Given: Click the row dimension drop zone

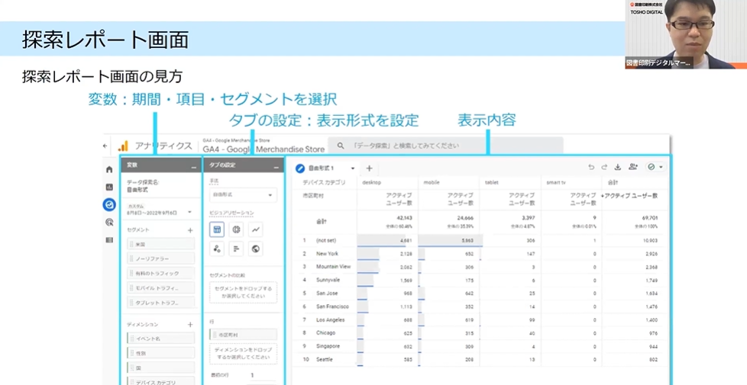Looking at the screenshot, I should [x=243, y=354].
